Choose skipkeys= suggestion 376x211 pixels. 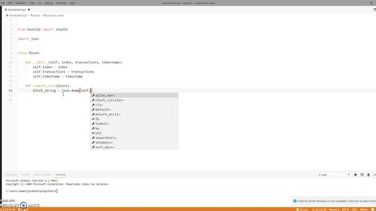click(135, 142)
